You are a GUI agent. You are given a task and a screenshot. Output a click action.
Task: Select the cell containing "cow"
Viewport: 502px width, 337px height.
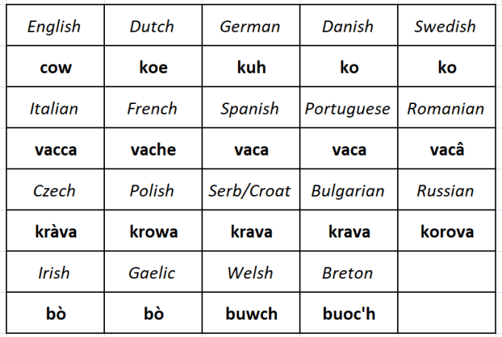pos(56,68)
